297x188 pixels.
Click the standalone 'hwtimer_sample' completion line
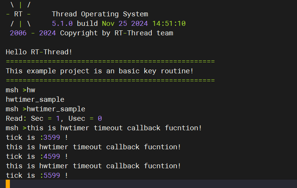[35, 99]
